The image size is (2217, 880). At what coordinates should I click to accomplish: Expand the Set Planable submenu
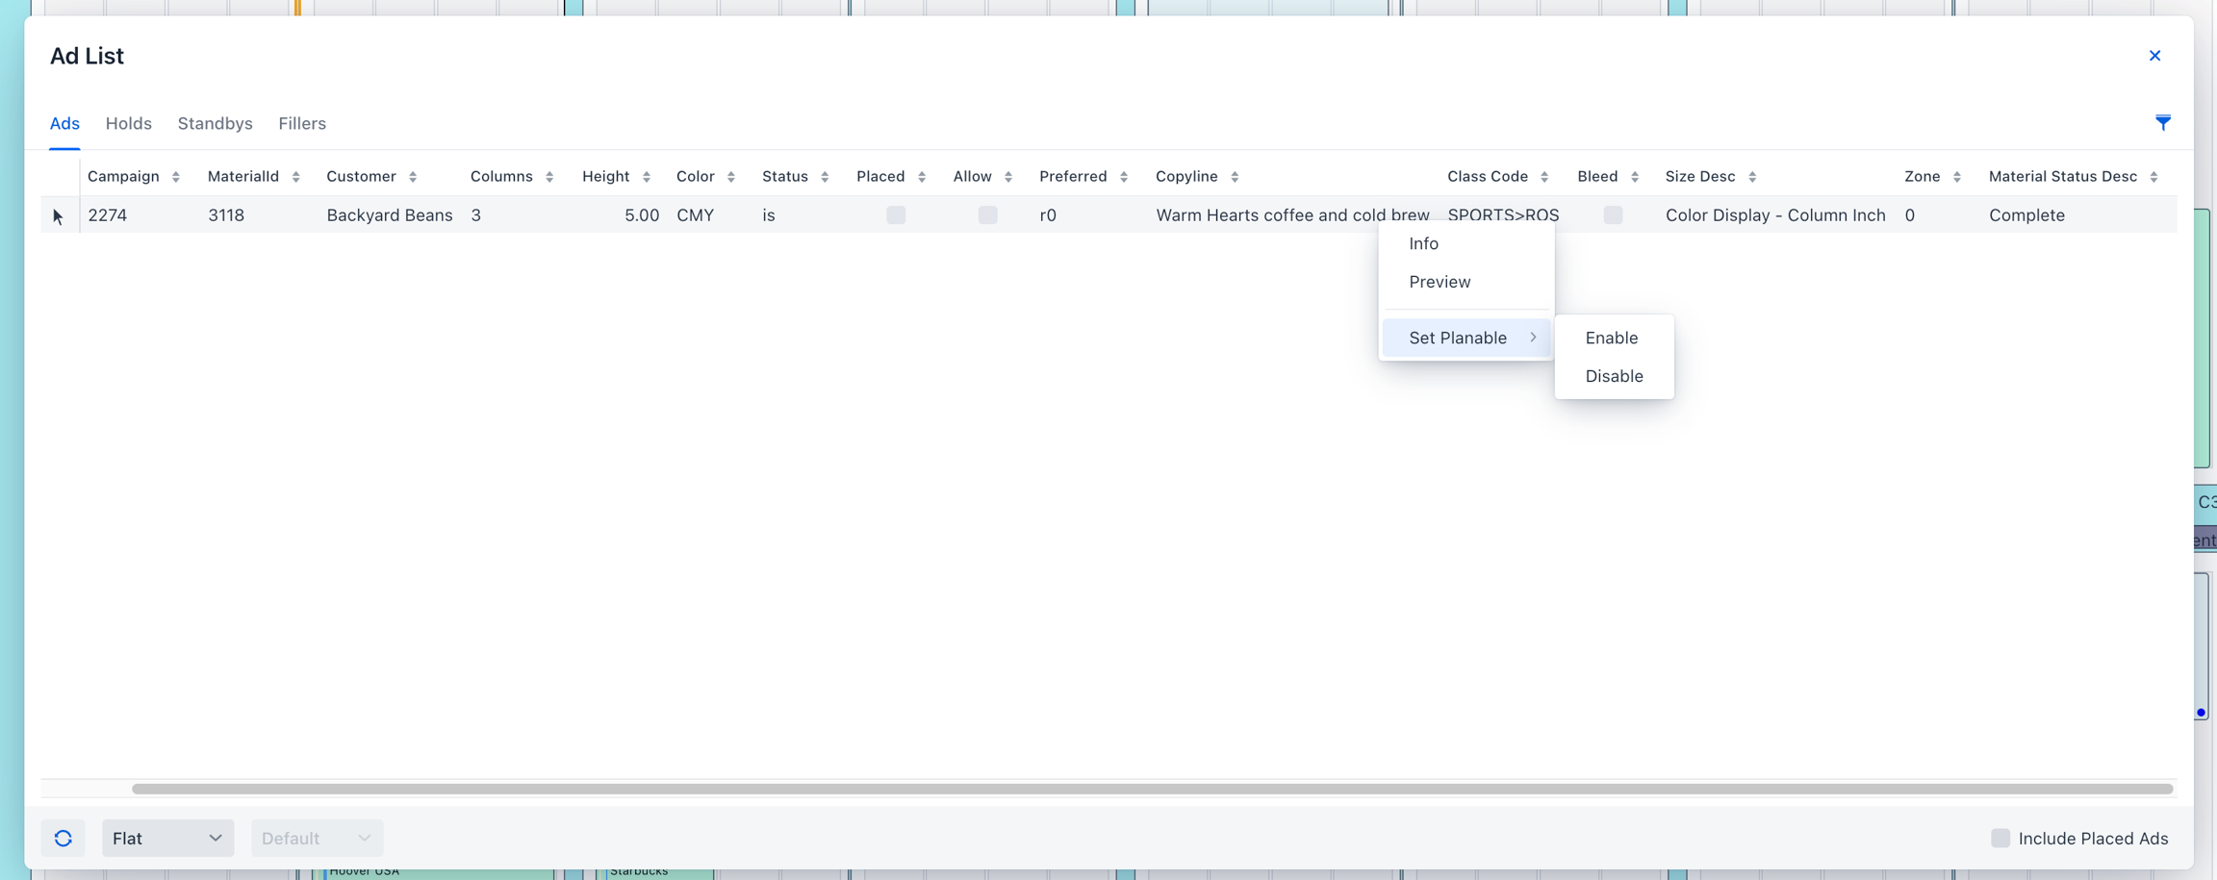pyautogui.click(x=1466, y=338)
